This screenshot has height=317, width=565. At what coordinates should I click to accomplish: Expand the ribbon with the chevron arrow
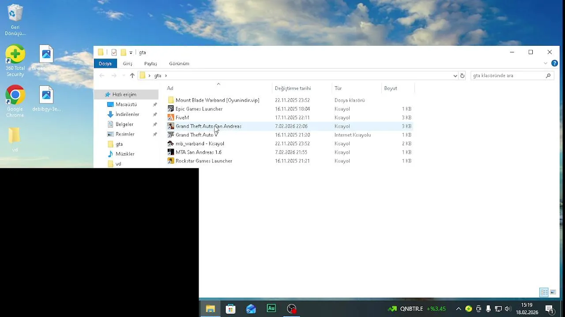(x=546, y=63)
